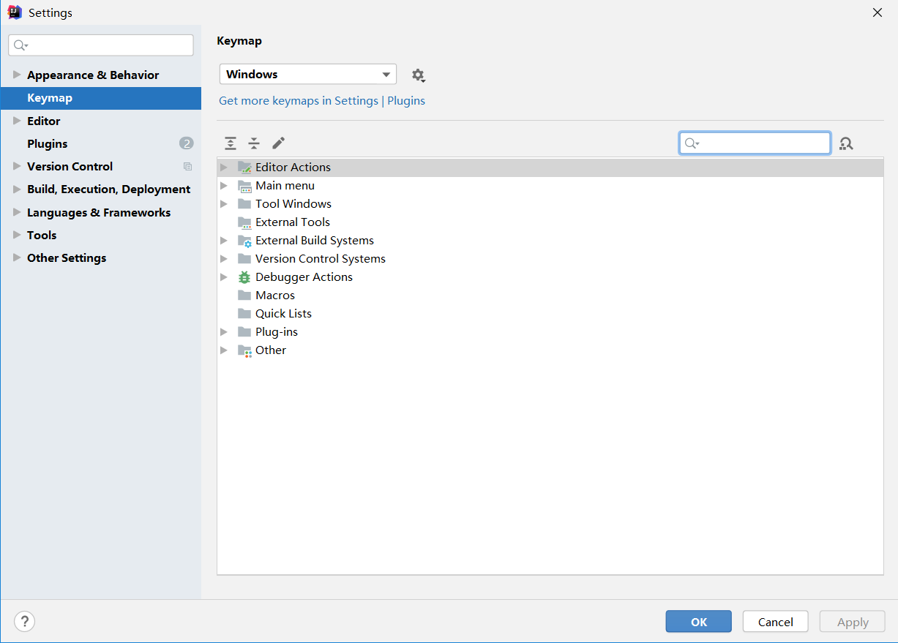The image size is (898, 643).
Task: Expand the Other Settings section arrow
Action: pyautogui.click(x=17, y=257)
